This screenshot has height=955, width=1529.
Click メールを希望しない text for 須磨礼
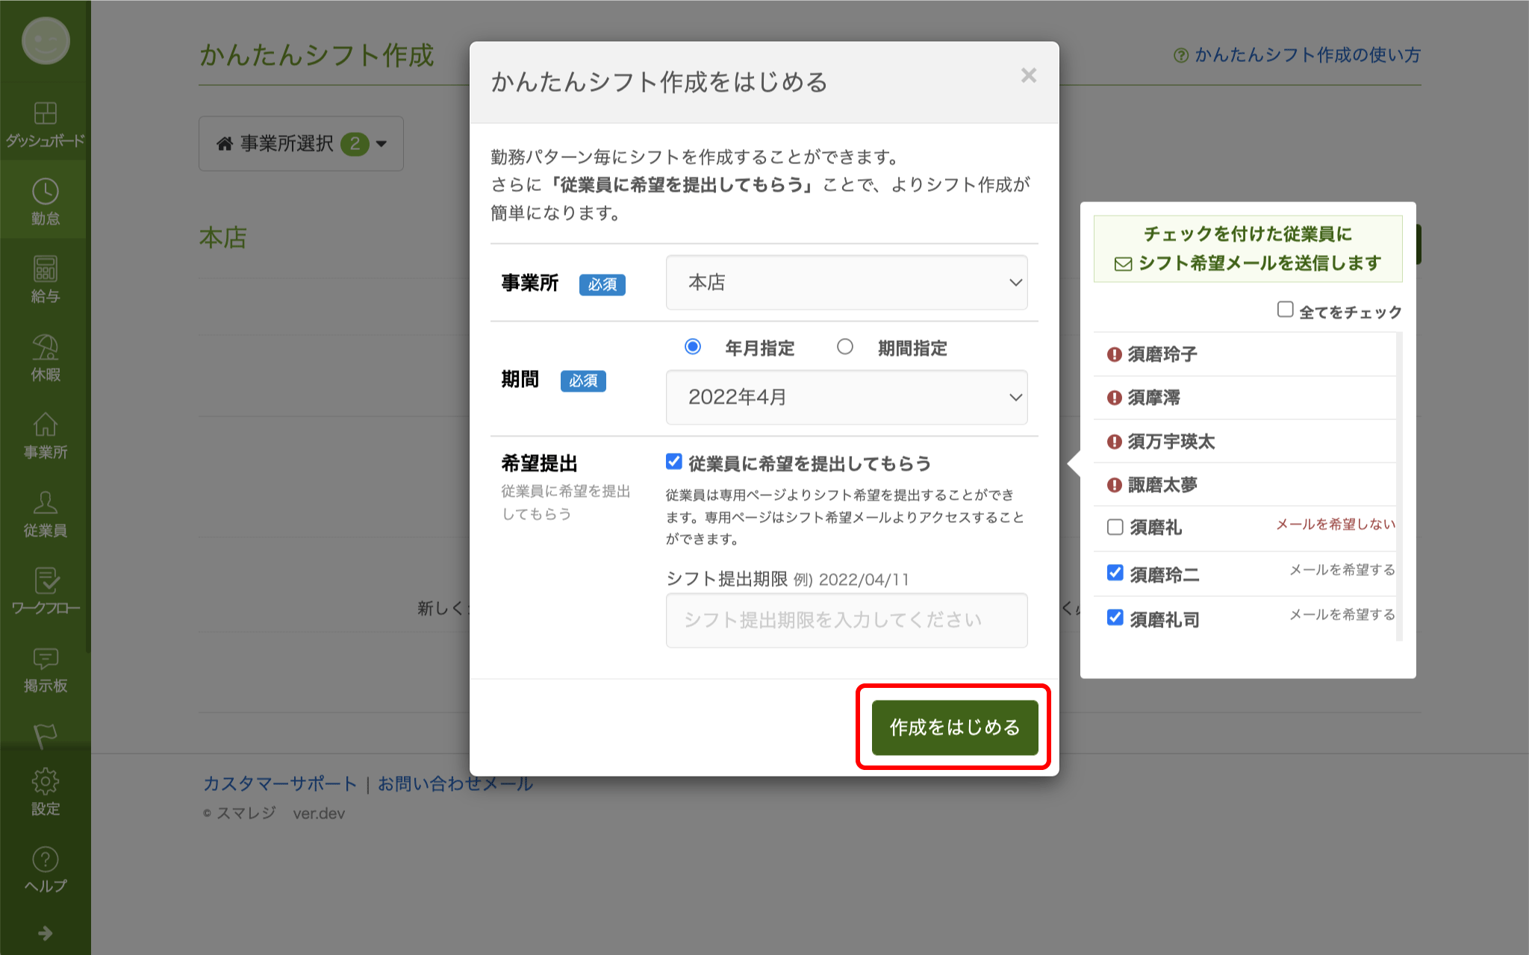[1336, 525]
